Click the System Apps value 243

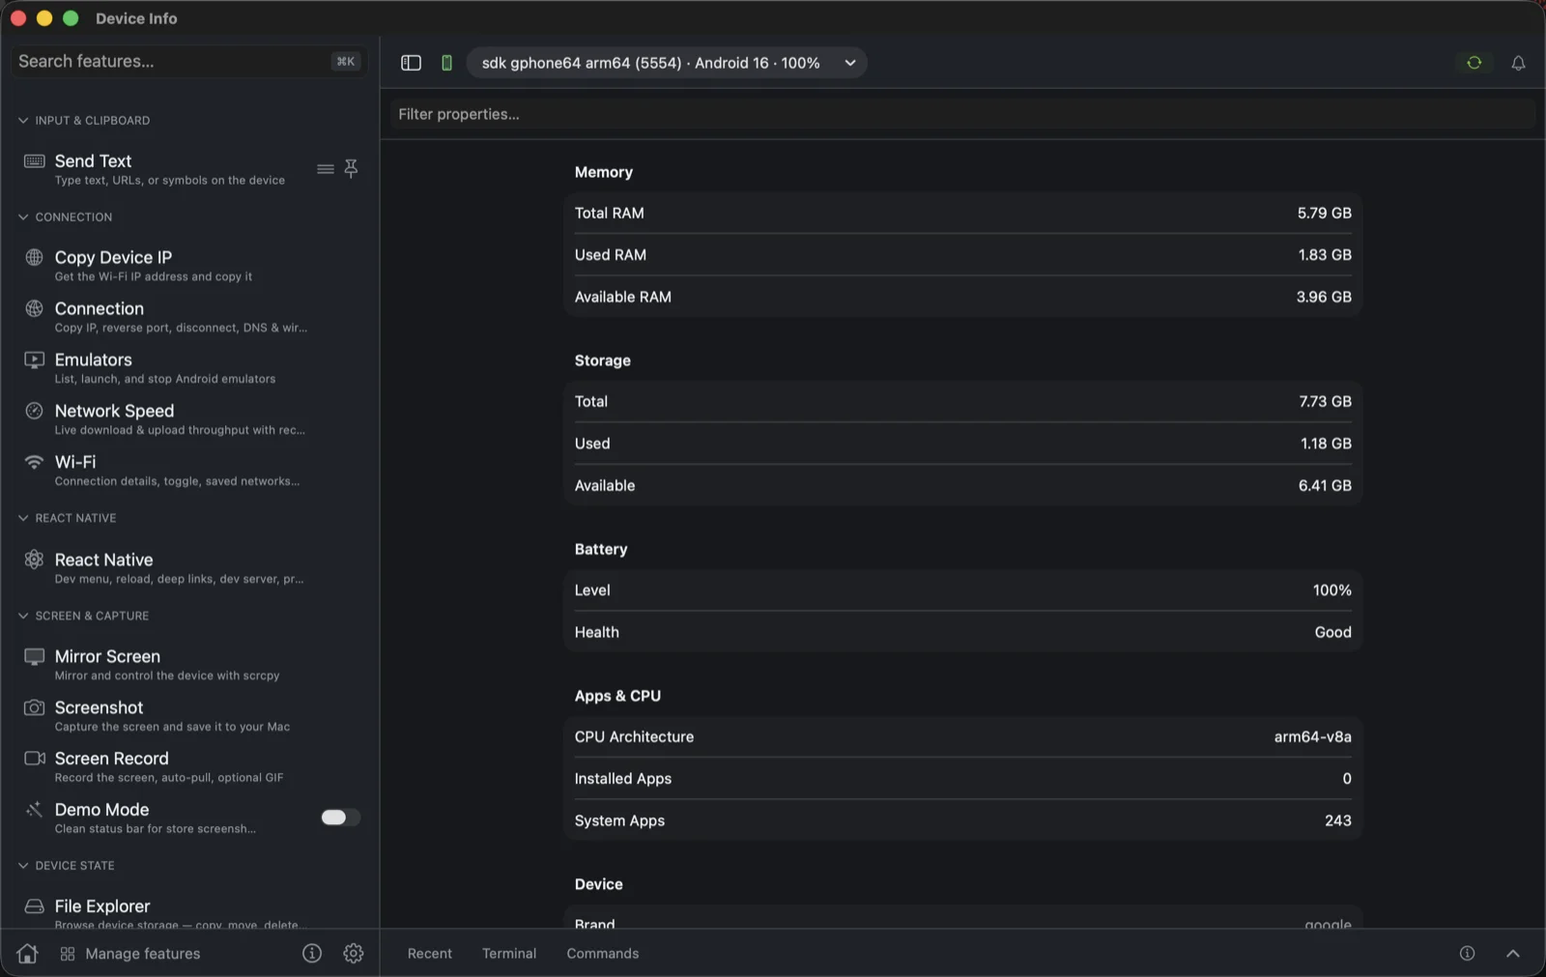click(x=1337, y=820)
